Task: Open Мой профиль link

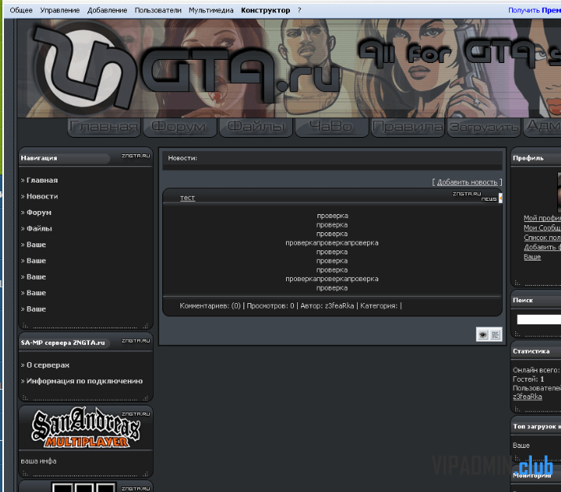Action: [x=542, y=218]
